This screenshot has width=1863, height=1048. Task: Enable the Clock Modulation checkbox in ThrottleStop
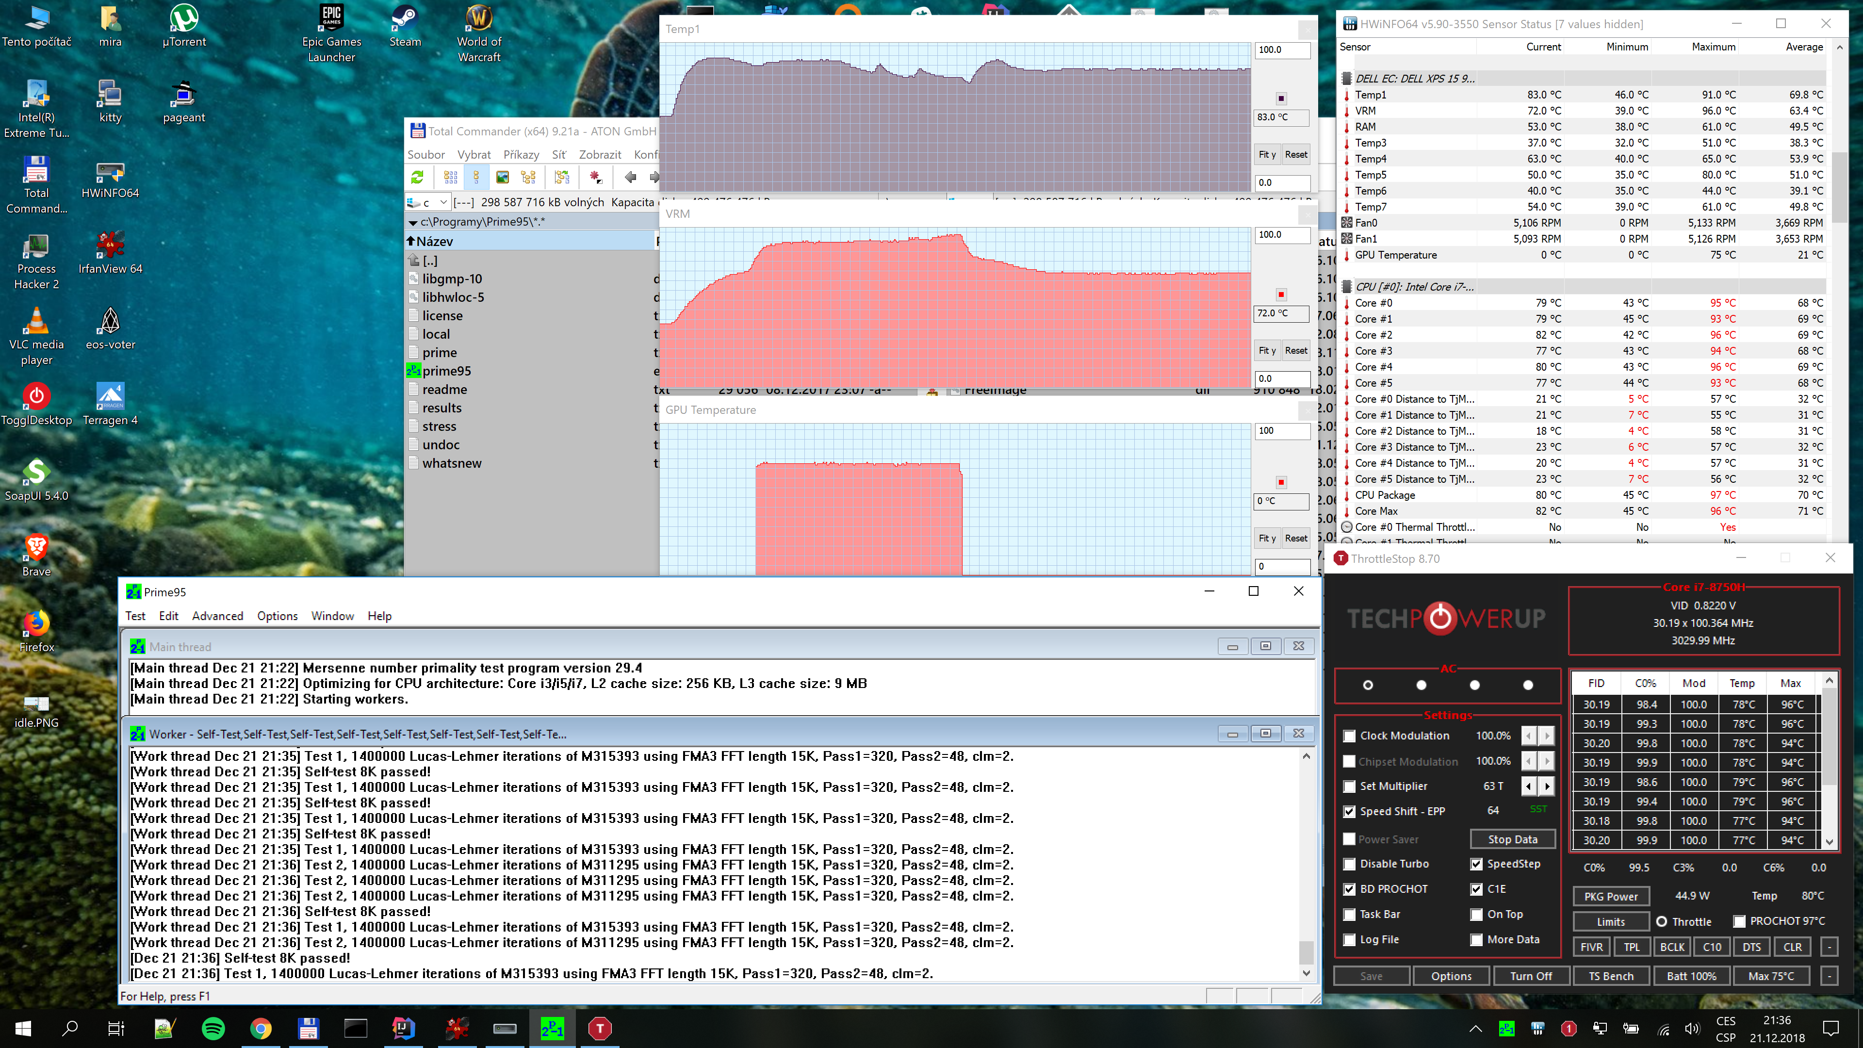[1349, 737]
